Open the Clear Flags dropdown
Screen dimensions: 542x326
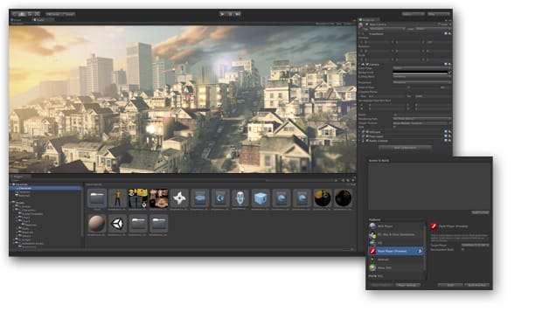pos(421,68)
